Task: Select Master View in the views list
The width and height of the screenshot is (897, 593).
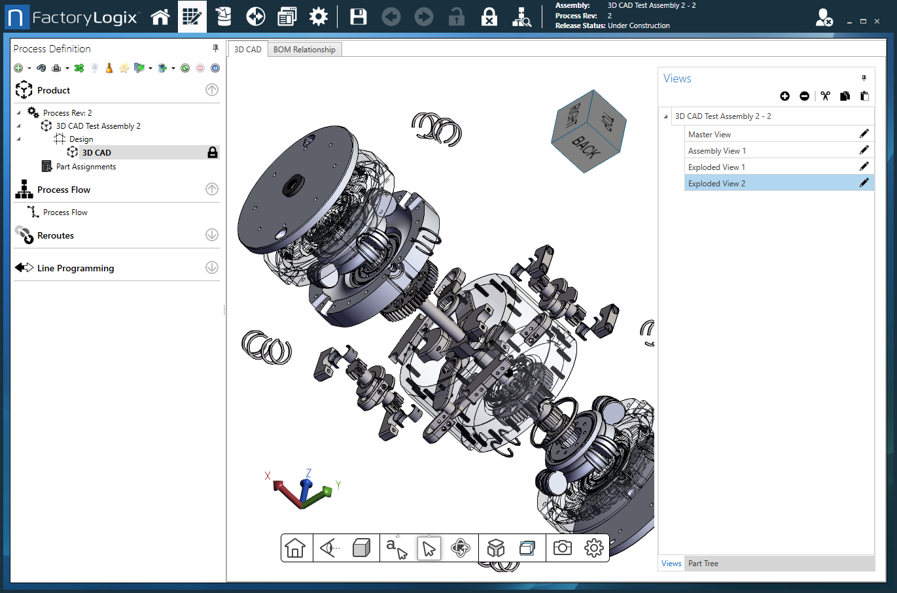Action: pyautogui.click(x=710, y=135)
